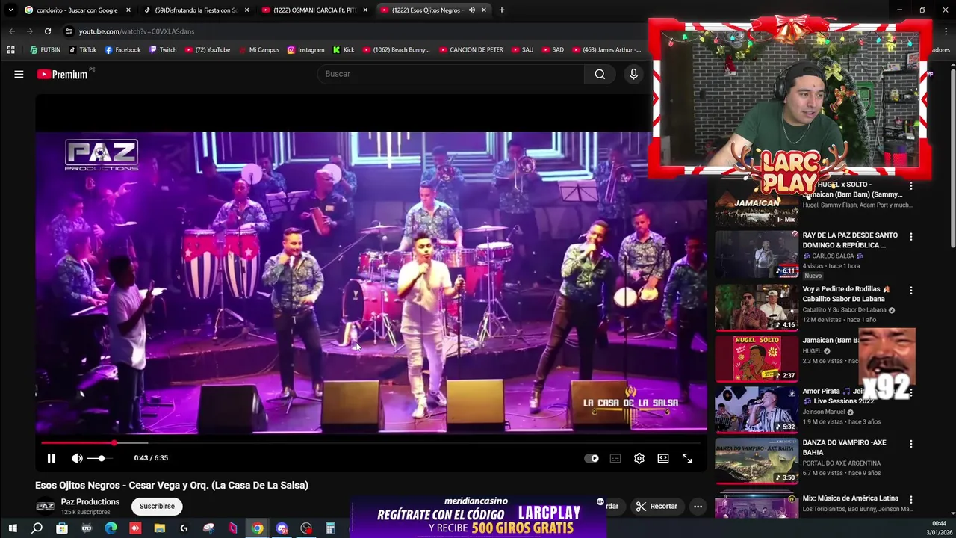Viewport: 956px width, 538px height.
Task: Open Amor Pirata Live Sessions thumbnail
Action: tap(757, 409)
